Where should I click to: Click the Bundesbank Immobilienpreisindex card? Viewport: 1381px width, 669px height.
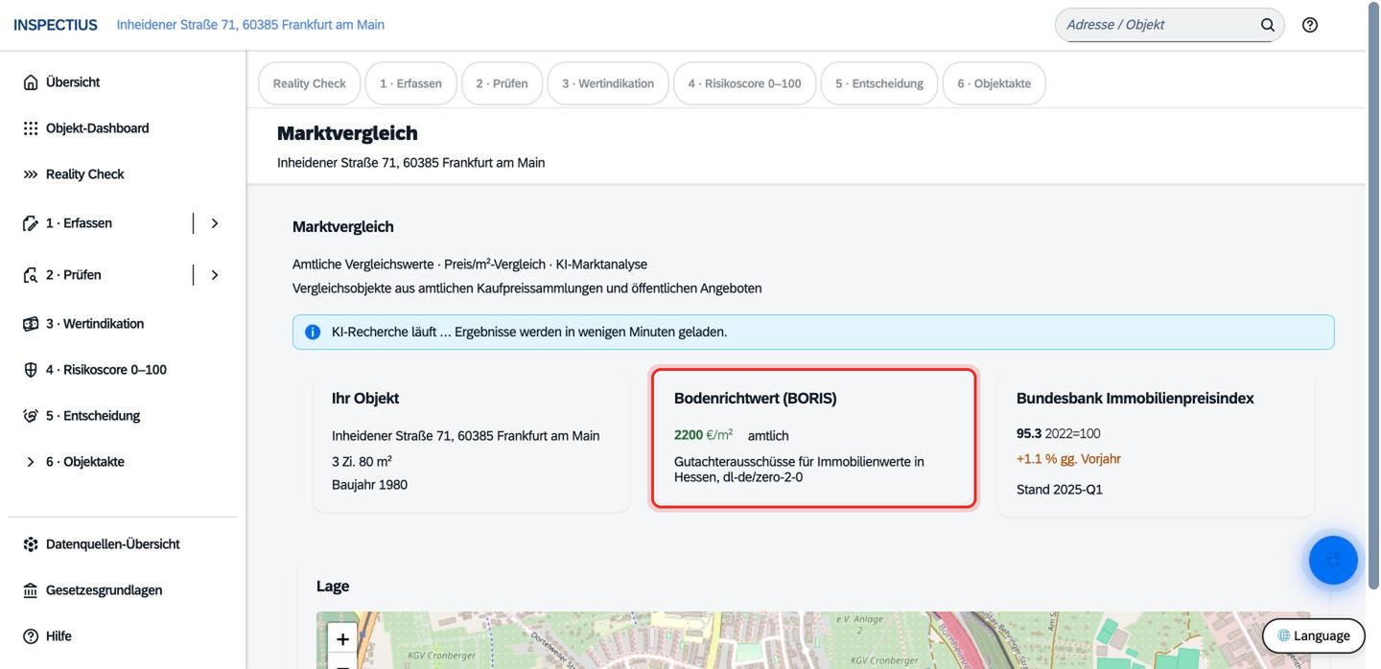(1156, 444)
